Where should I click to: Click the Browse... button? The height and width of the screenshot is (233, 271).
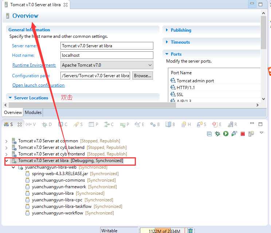click(142, 76)
